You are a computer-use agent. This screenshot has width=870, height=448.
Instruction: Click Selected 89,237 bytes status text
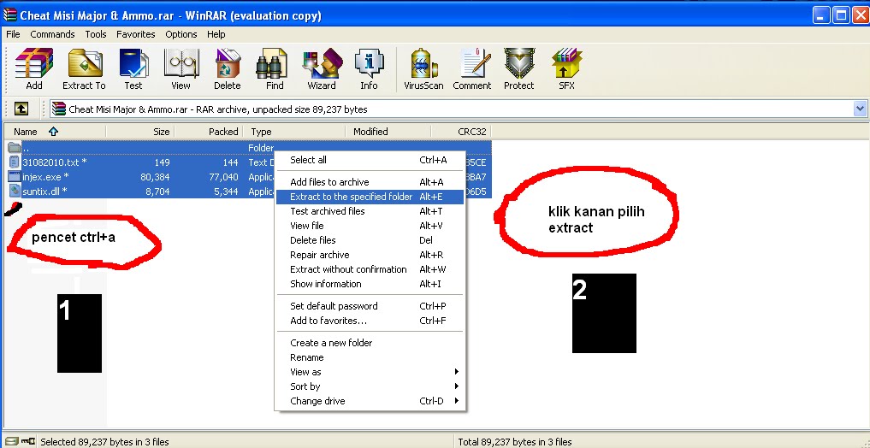click(x=104, y=442)
